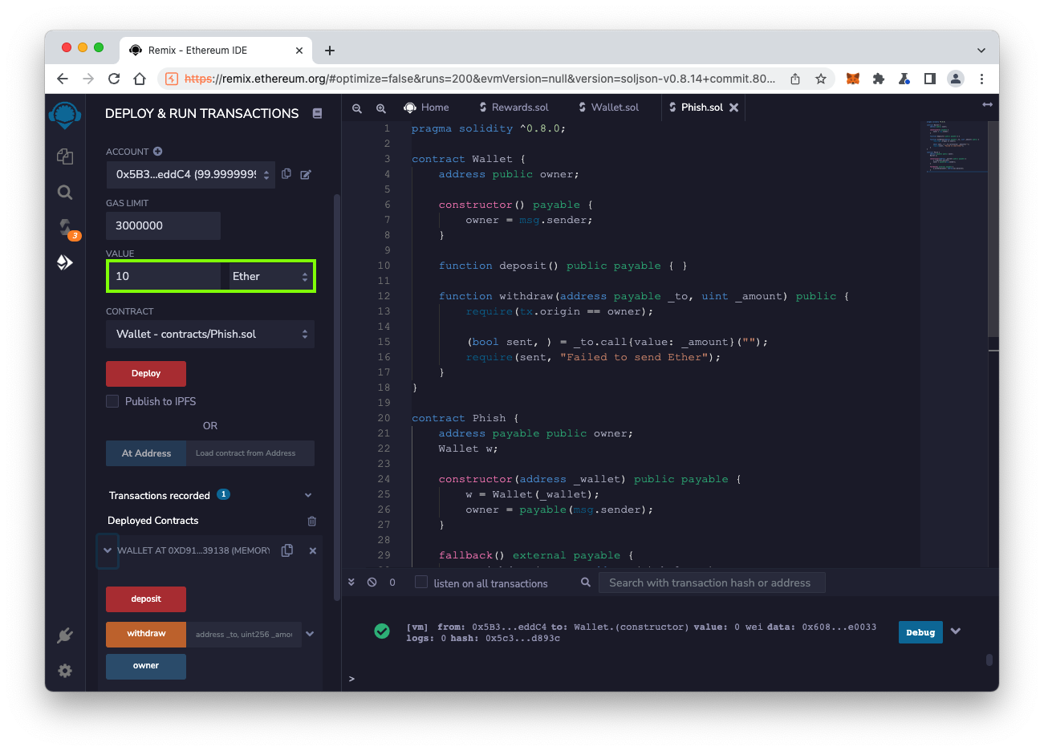Switch to the Home editor tab
This screenshot has width=1044, height=751.
[x=426, y=108]
